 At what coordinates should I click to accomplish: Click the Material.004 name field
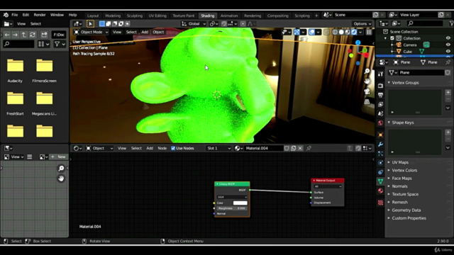(263, 148)
